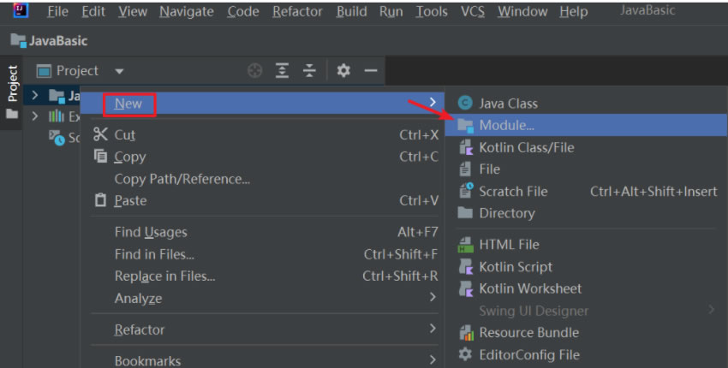Hide the Project panel with minus icon
Viewport: 728px width, 368px height.
coord(370,71)
